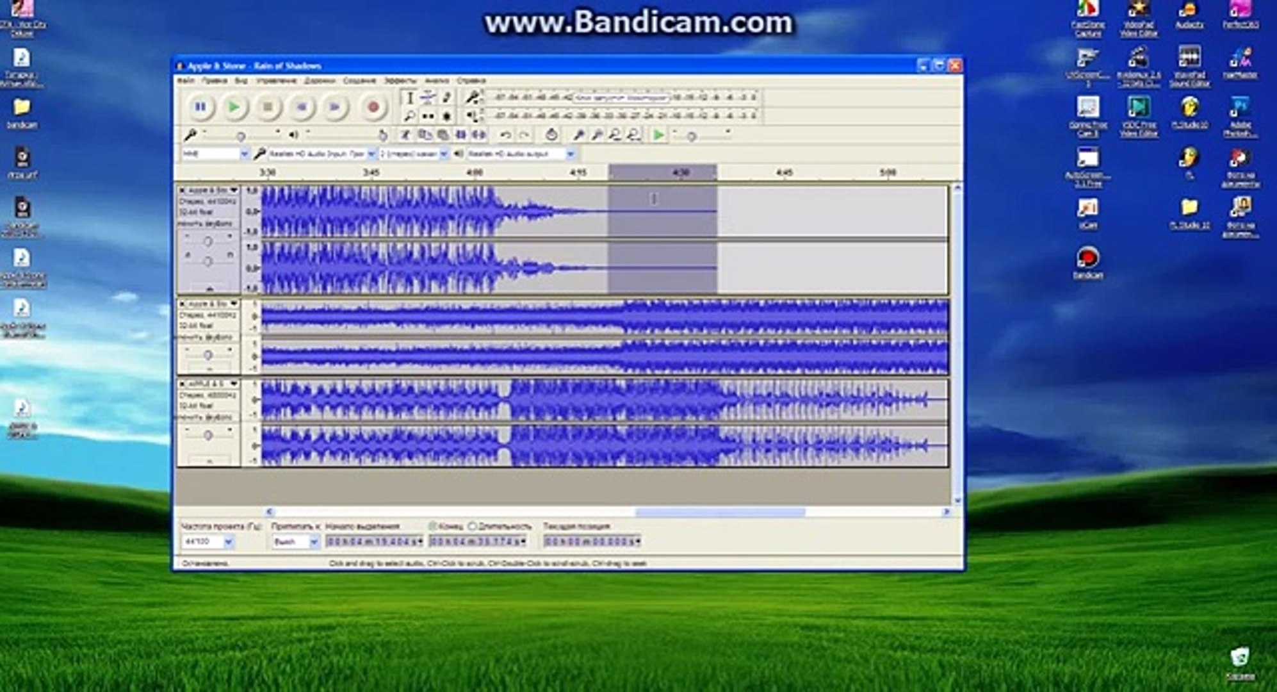The height and width of the screenshot is (692, 1277).
Task: Open the Эффекты menu
Action: click(400, 81)
